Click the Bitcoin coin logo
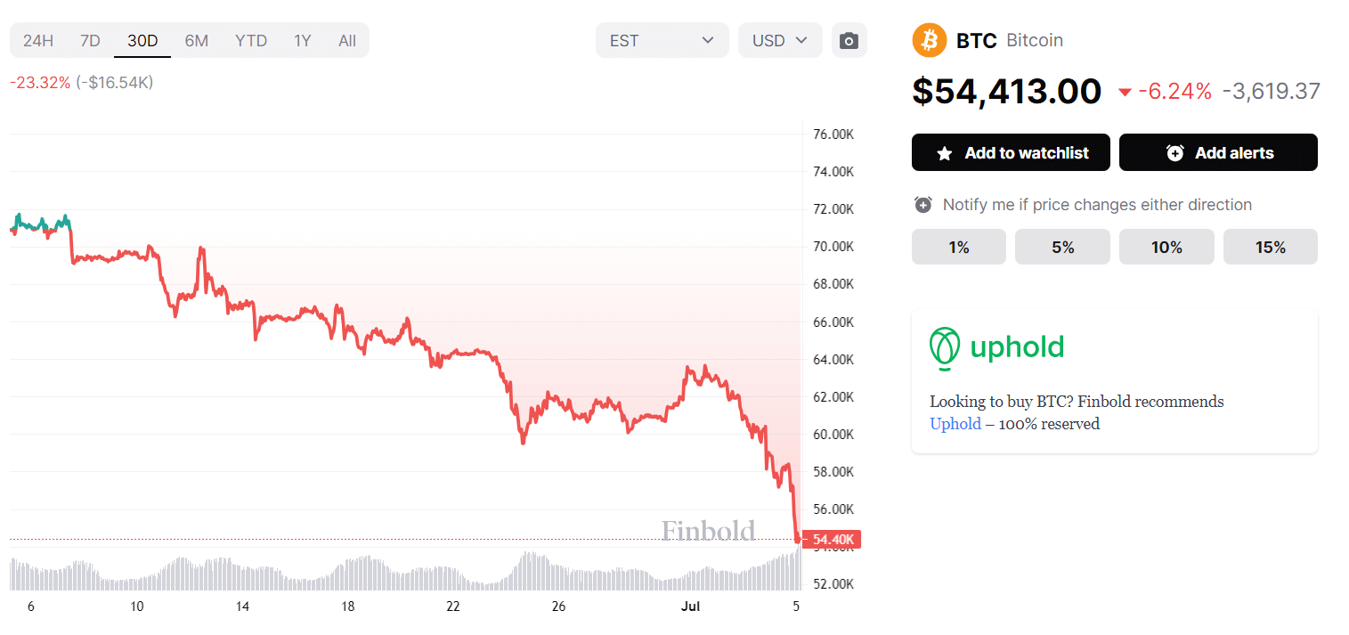Viewport: 1349px width, 635px height. pyautogui.click(x=929, y=40)
